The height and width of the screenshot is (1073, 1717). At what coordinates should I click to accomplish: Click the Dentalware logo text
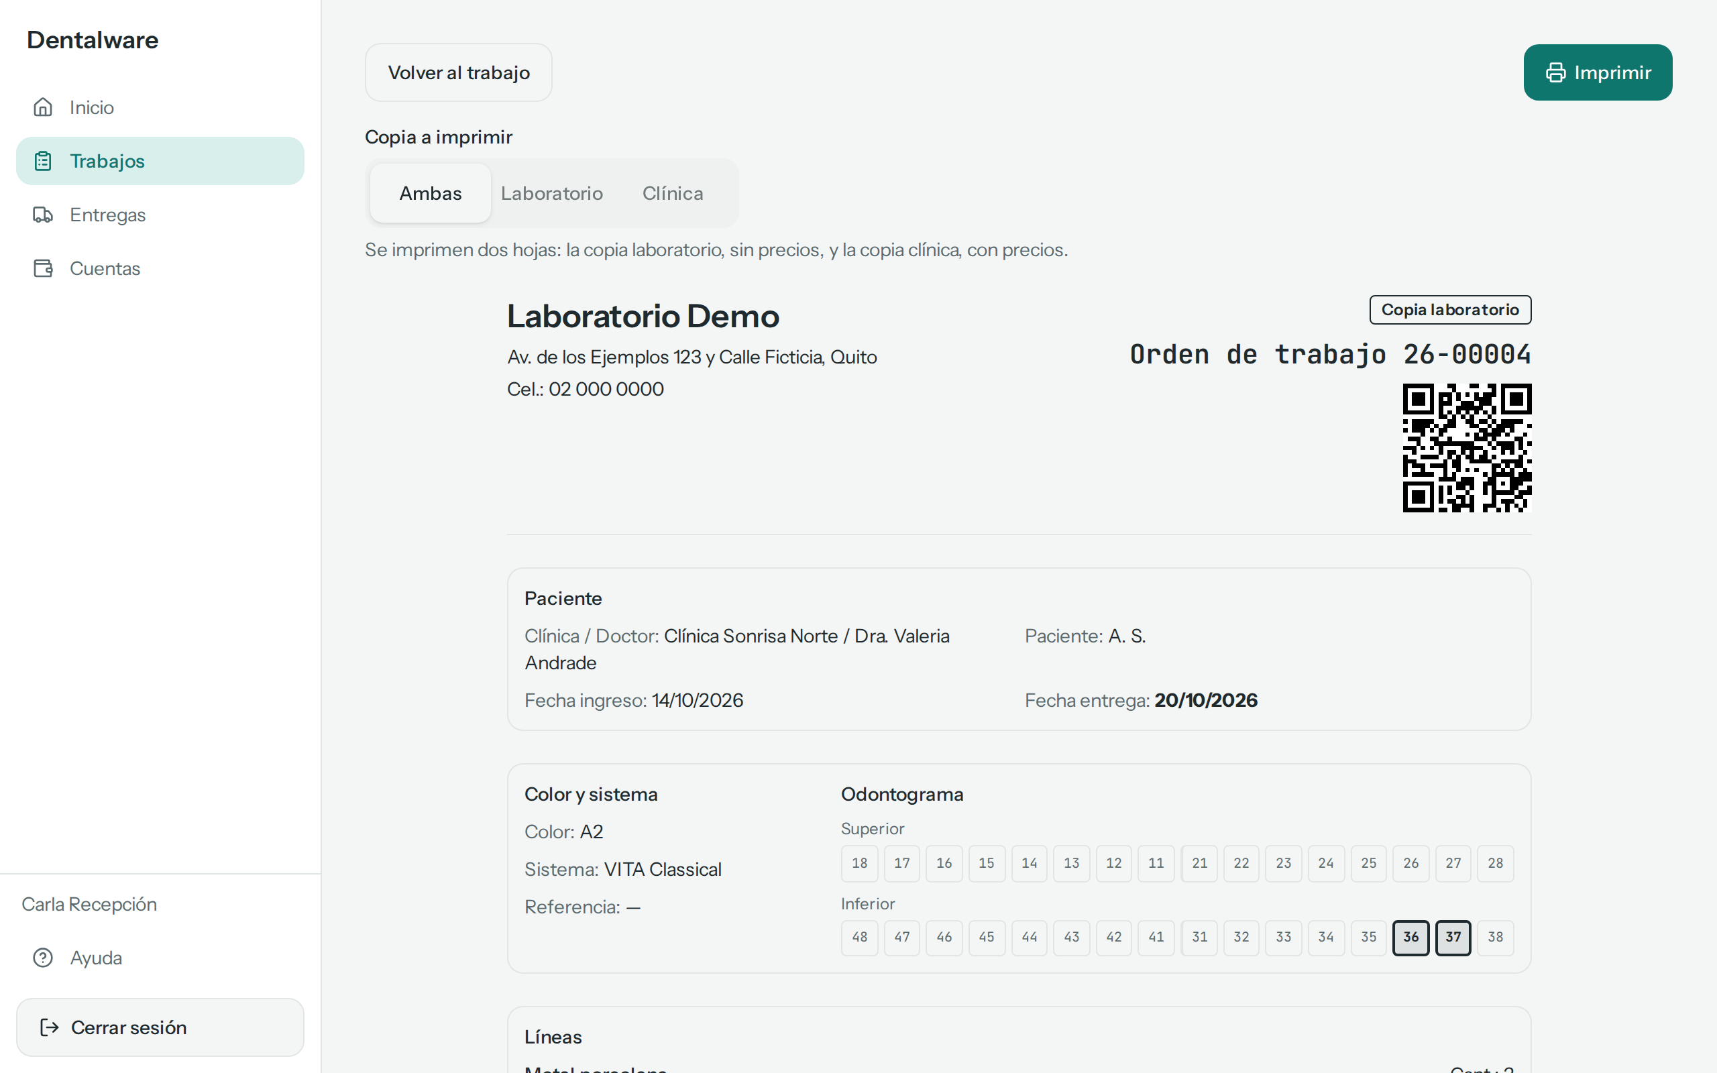tap(93, 40)
